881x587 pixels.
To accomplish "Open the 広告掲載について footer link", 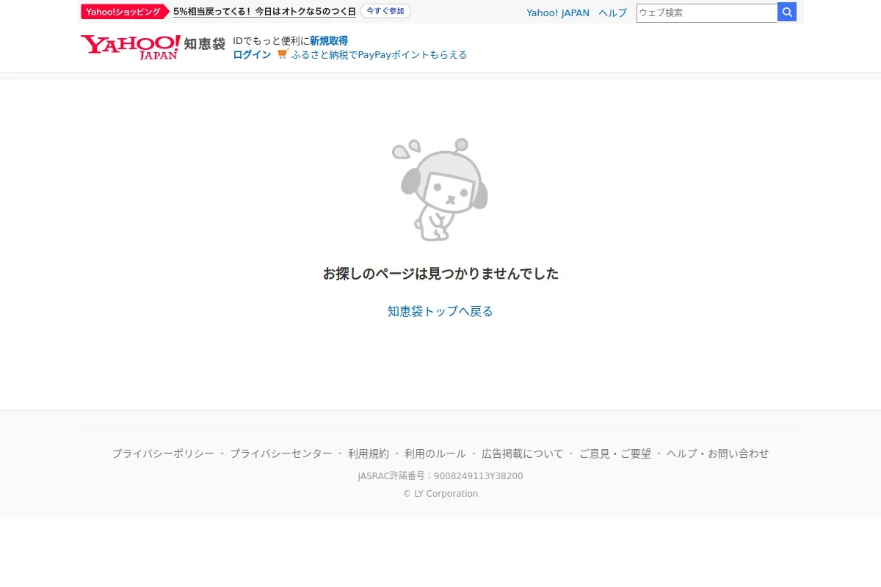I will tap(523, 453).
